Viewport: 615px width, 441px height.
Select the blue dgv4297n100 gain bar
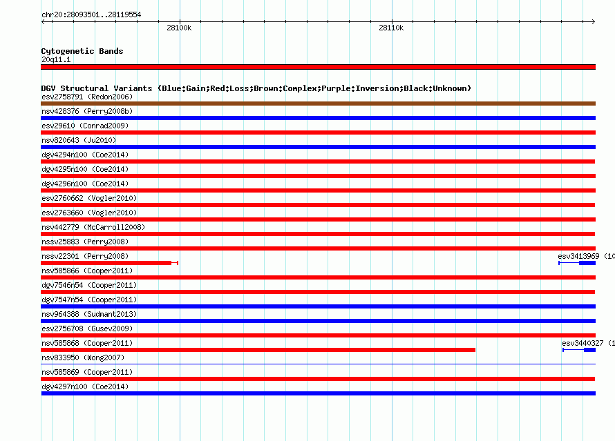click(x=318, y=393)
